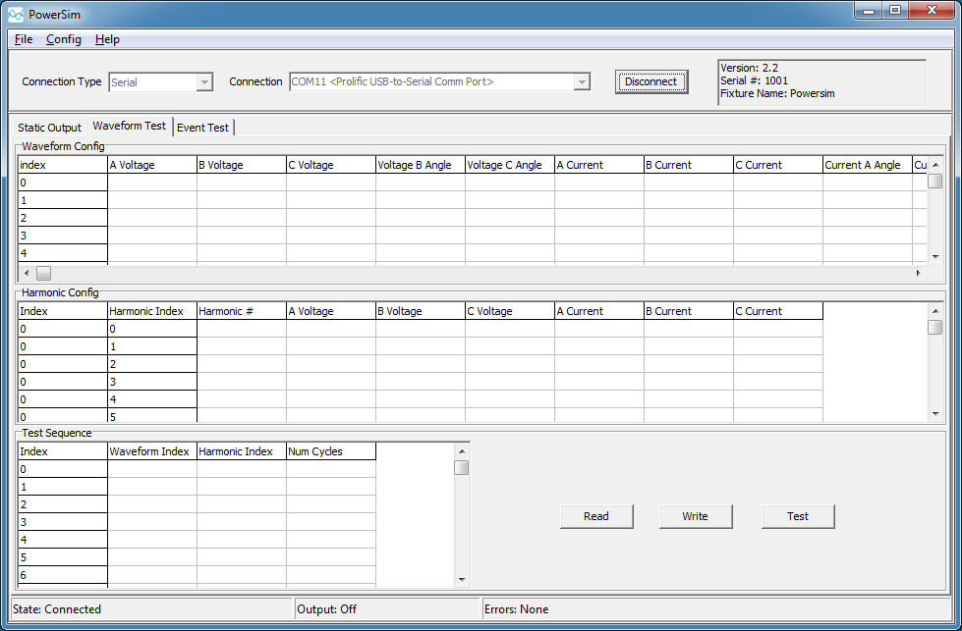Click the C Current header in Harmonic Config
This screenshot has height=631, width=962.
point(778,311)
